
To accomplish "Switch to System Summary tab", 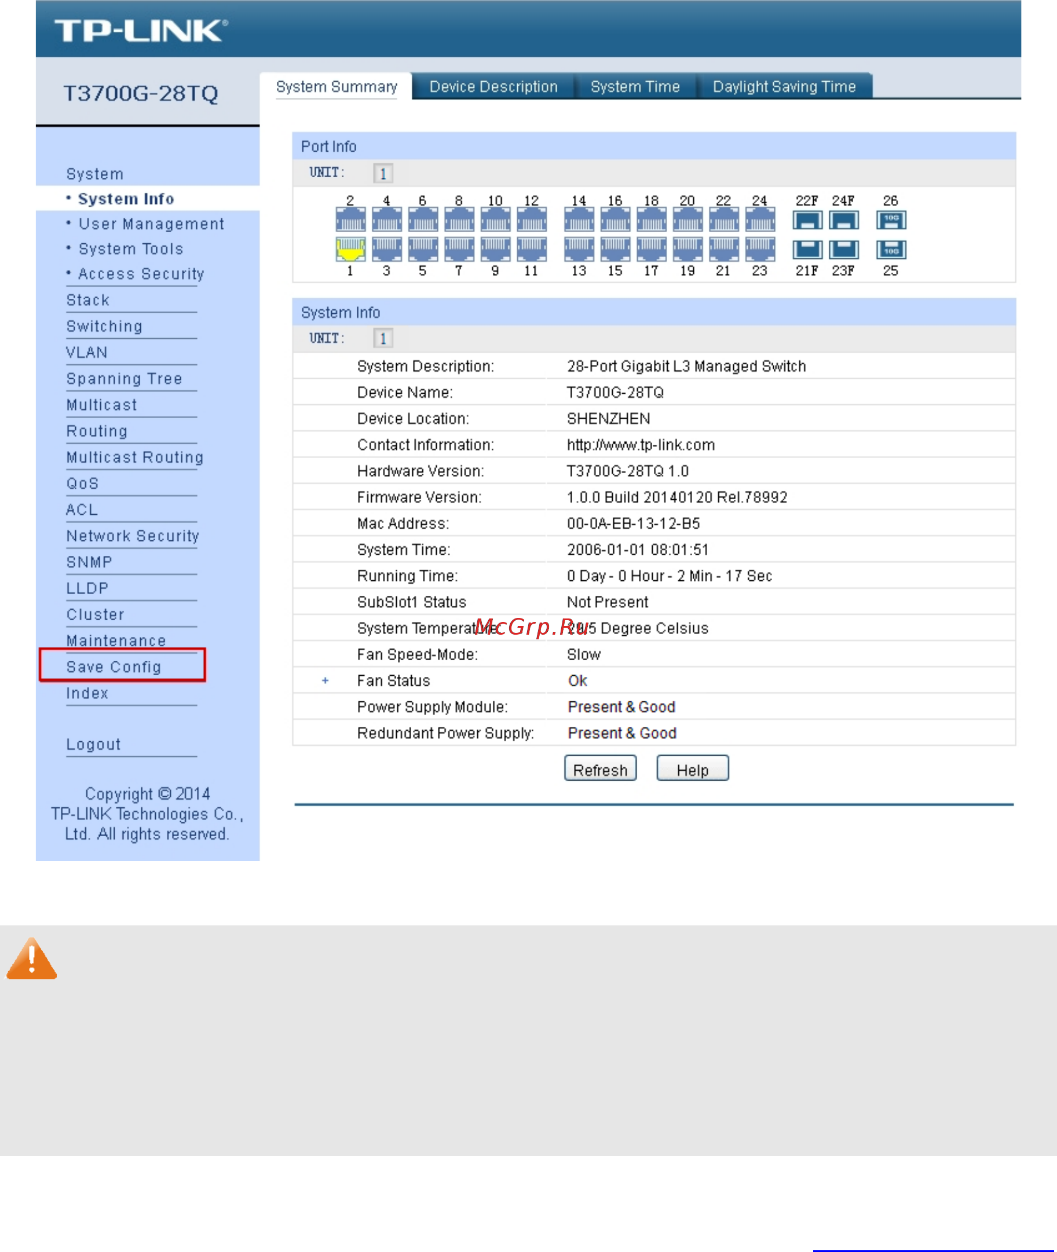I will tap(336, 87).
